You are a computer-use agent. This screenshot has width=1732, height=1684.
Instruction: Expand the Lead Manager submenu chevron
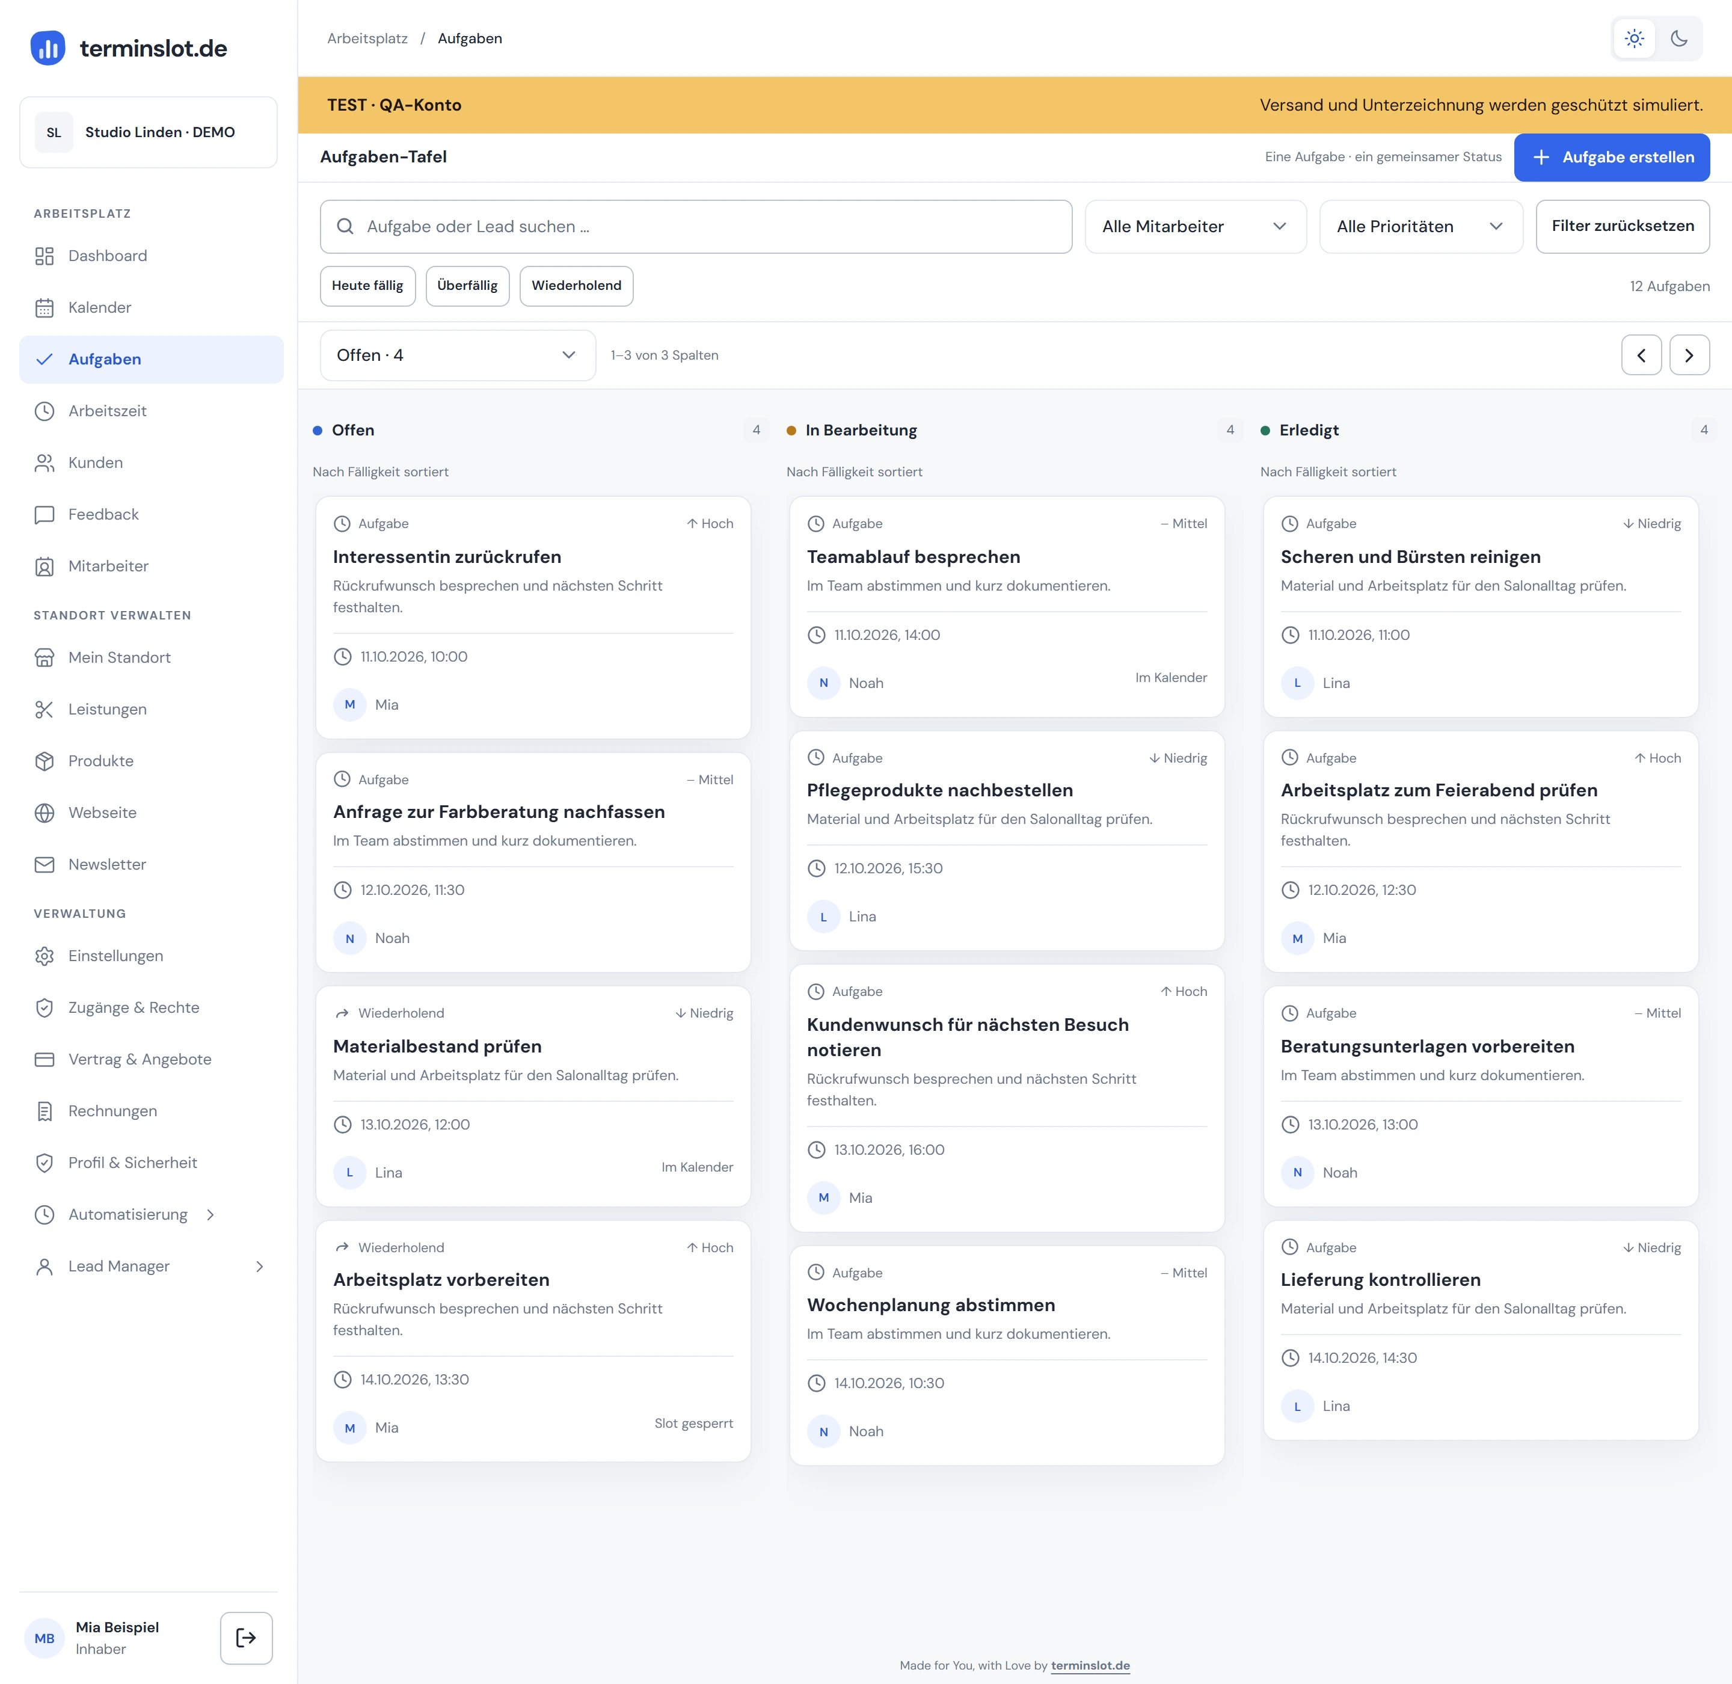coord(259,1267)
